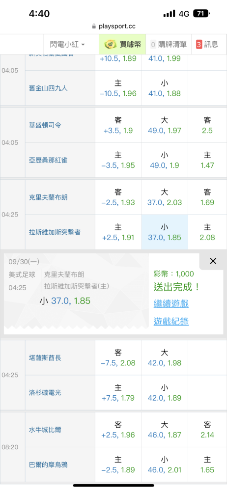Select 小 46.0, 2.01 for 巴爾的摩烏鴉
227x491 pixels.
(x=165, y=464)
